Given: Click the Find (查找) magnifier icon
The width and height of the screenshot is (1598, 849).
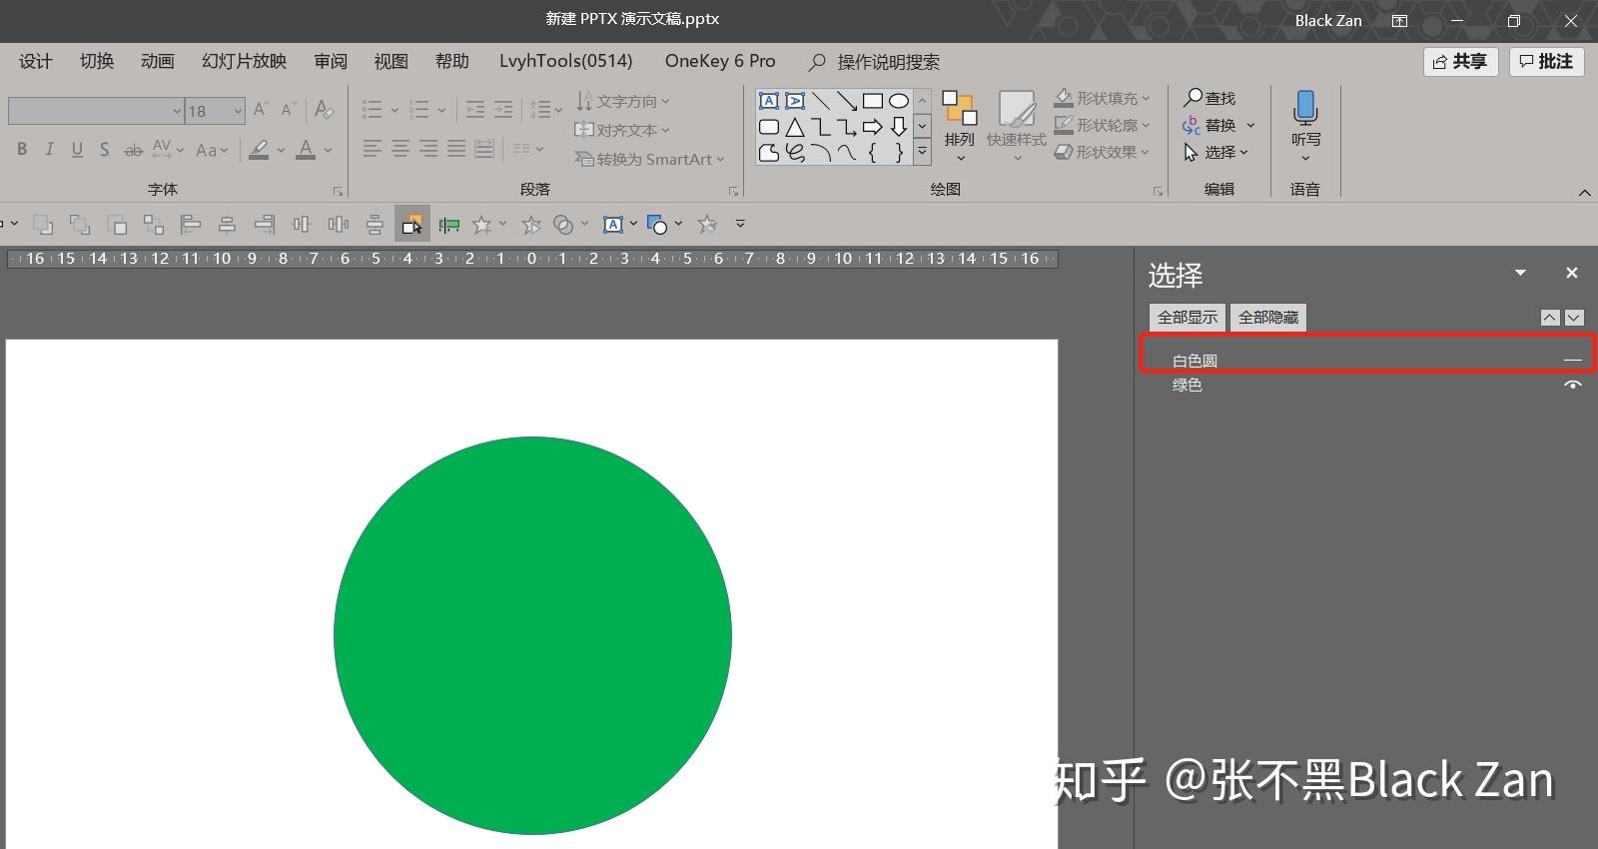Looking at the screenshot, I should [x=1194, y=98].
